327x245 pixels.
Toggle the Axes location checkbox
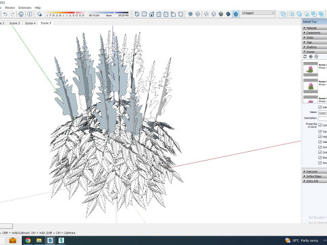(320, 163)
